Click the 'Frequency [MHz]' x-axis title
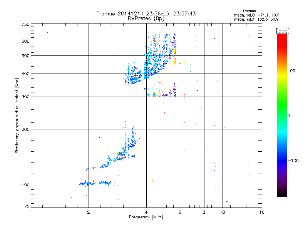 click(146, 217)
